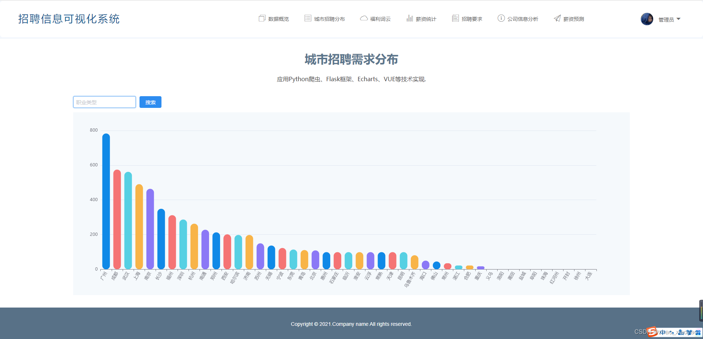Click the 管理员 user avatar

tap(647, 19)
